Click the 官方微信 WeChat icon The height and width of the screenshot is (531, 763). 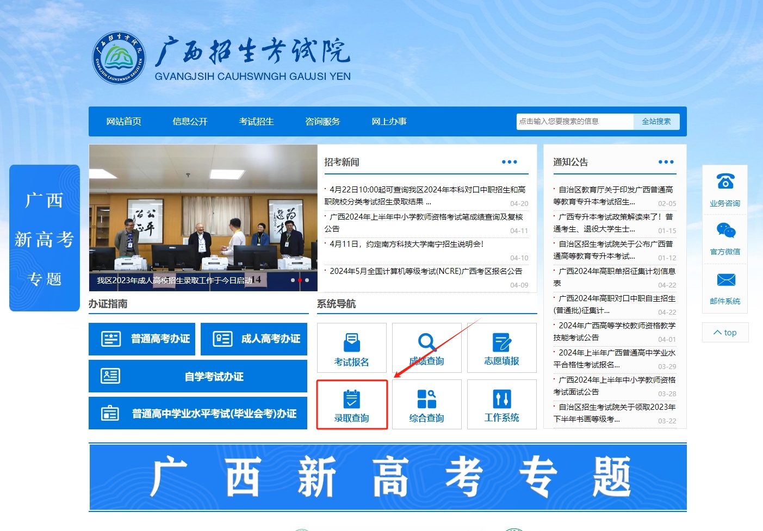725,230
